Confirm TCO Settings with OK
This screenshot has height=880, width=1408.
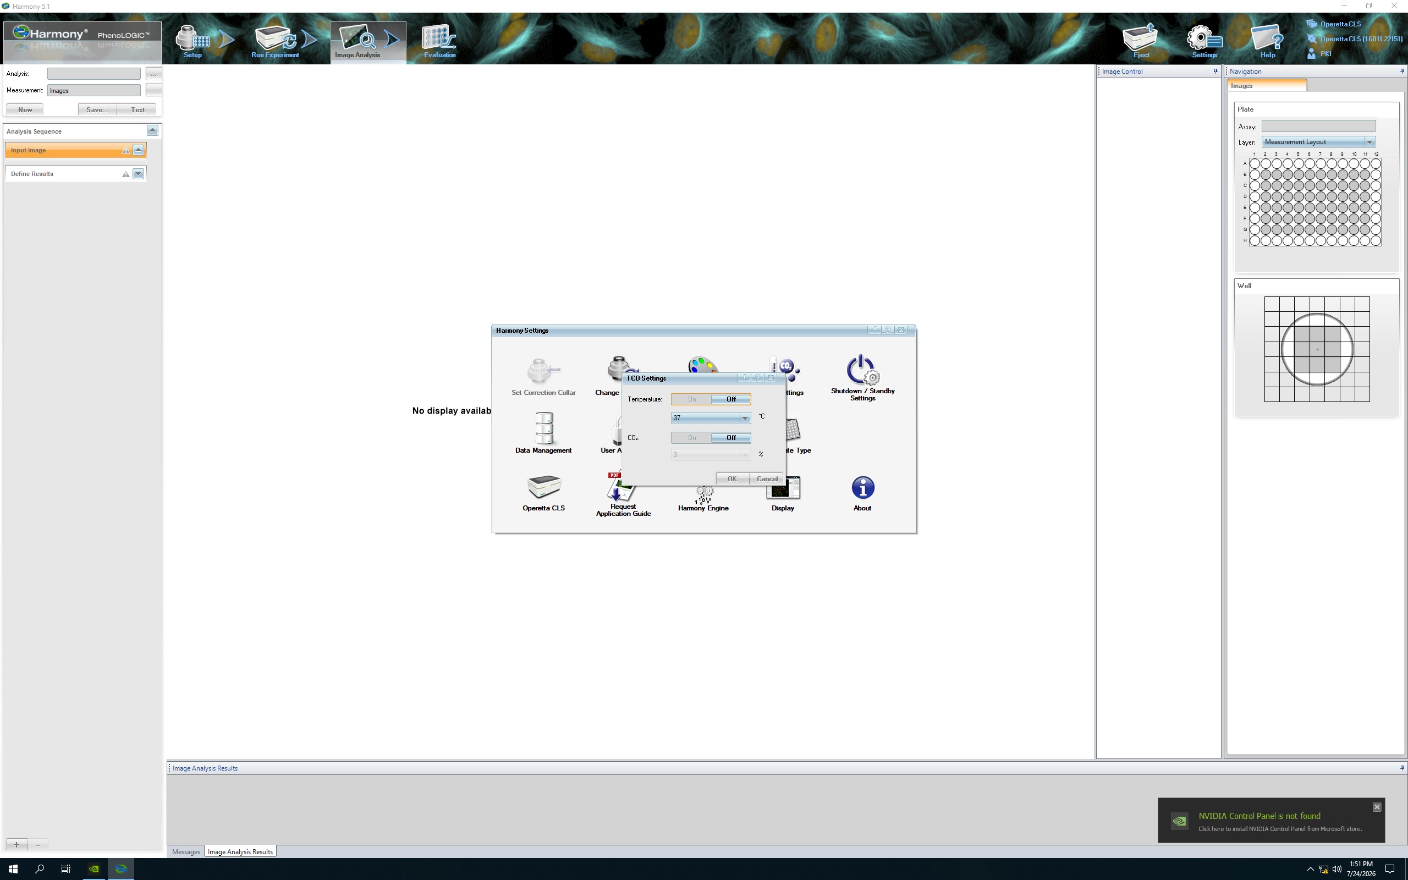click(x=732, y=479)
